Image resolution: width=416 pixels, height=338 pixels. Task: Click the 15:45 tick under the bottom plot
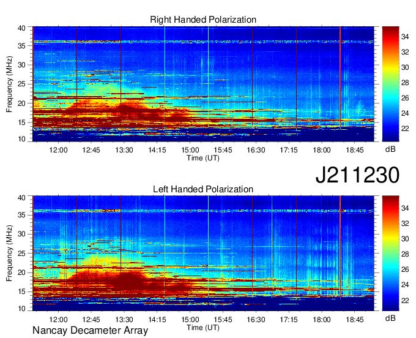(x=223, y=320)
